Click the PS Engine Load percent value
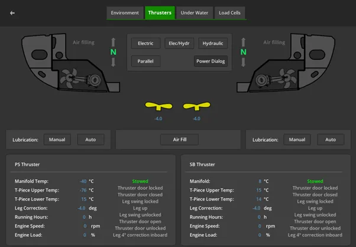The height and width of the screenshot is (247, 356). pos(85,235)
